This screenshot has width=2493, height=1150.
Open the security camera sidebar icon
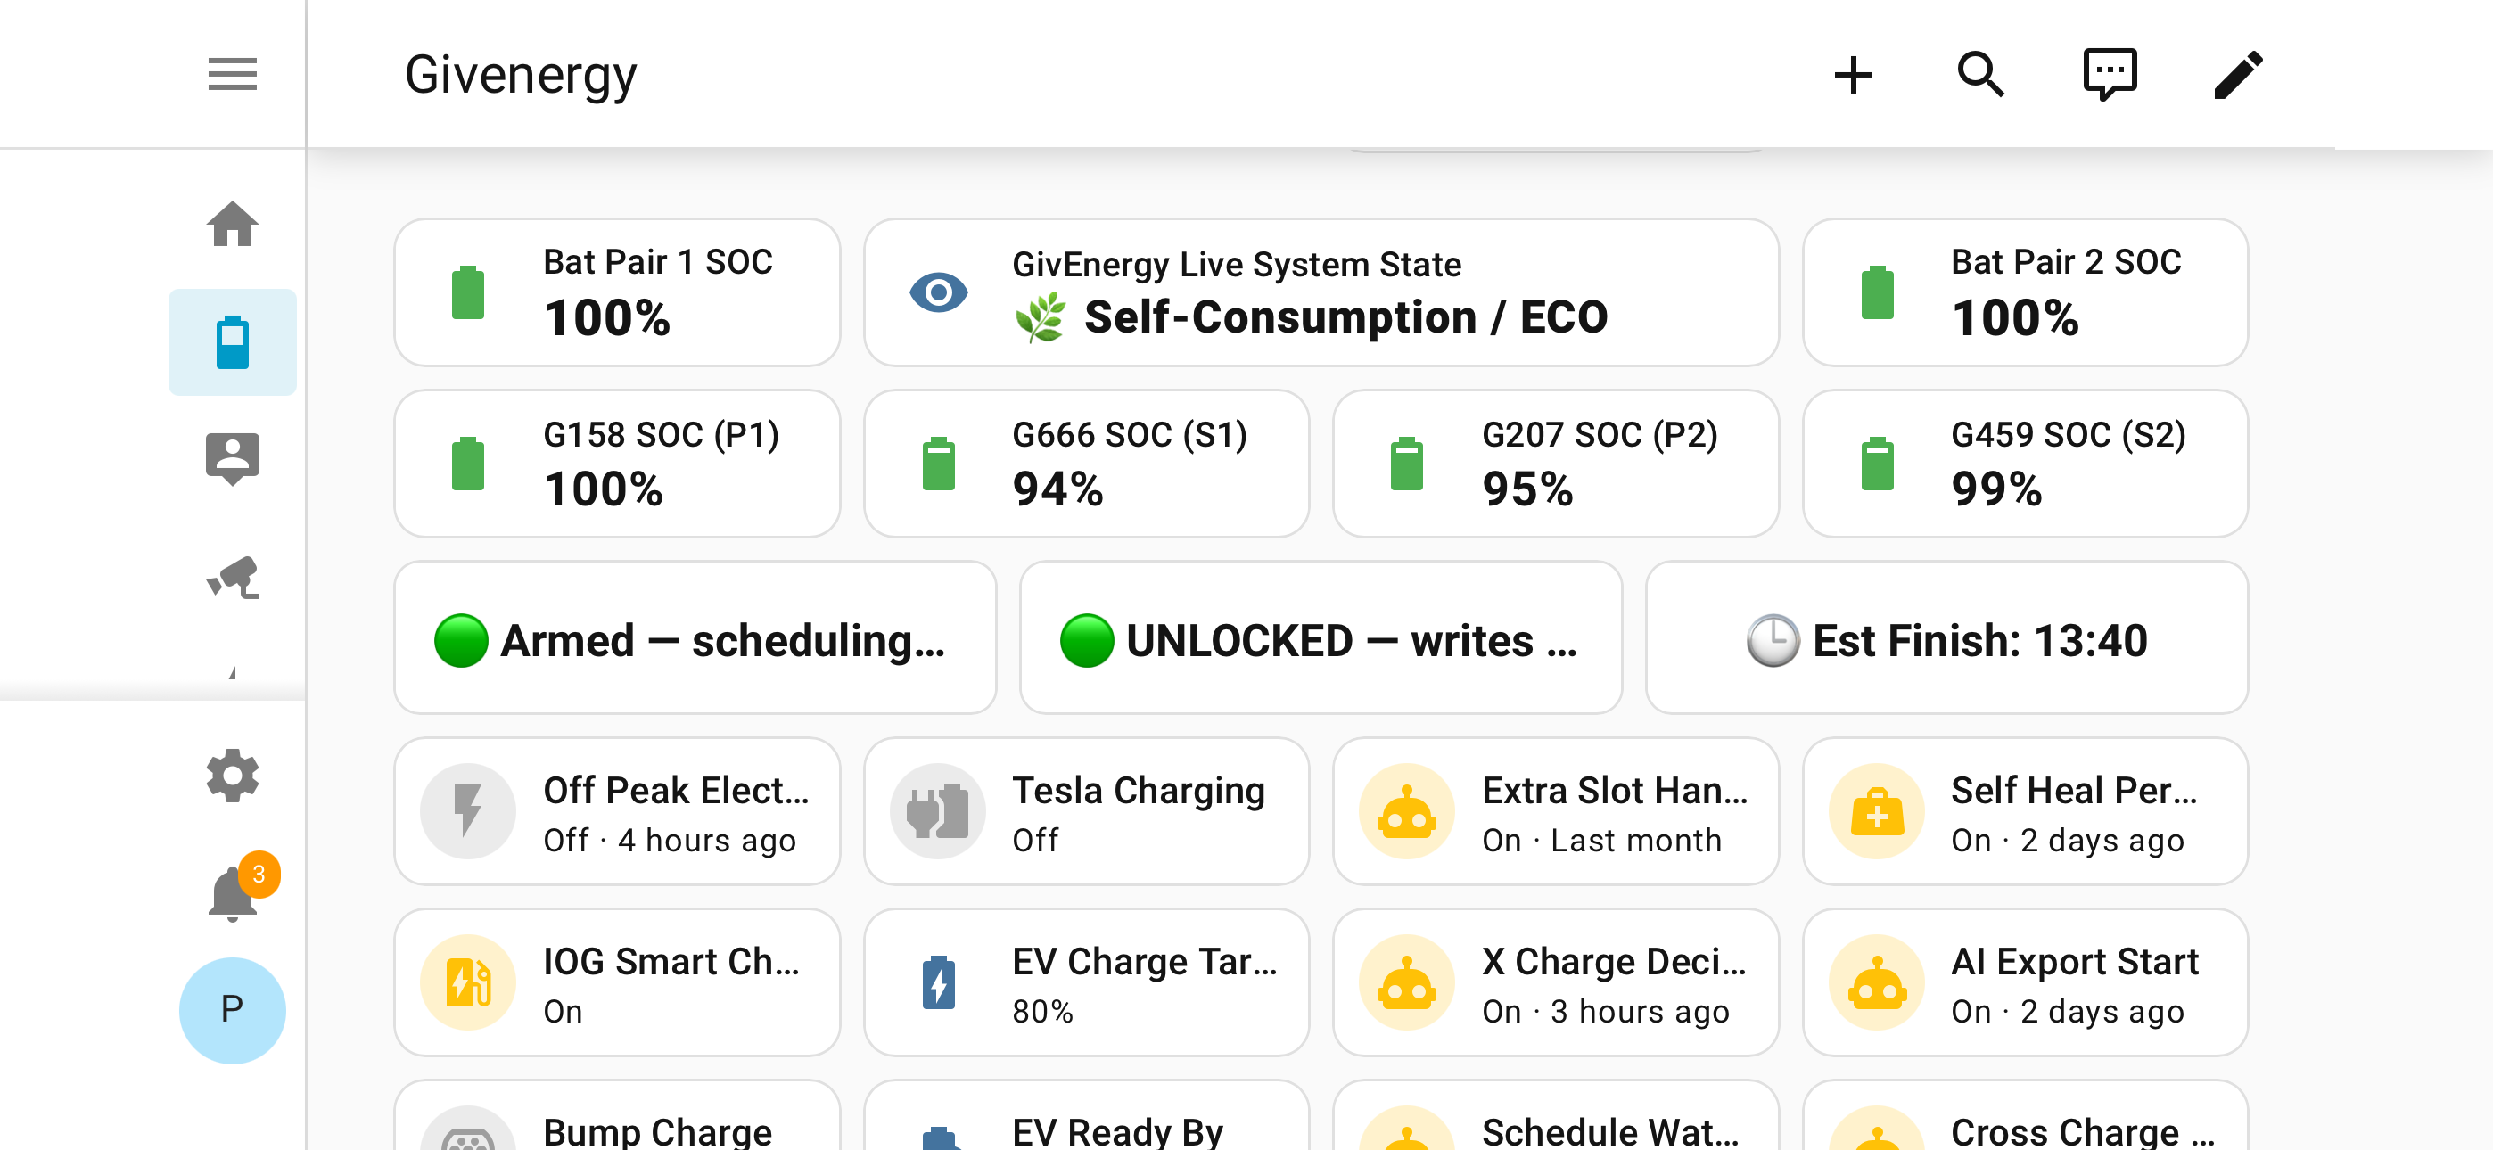(x=232, y=578)
